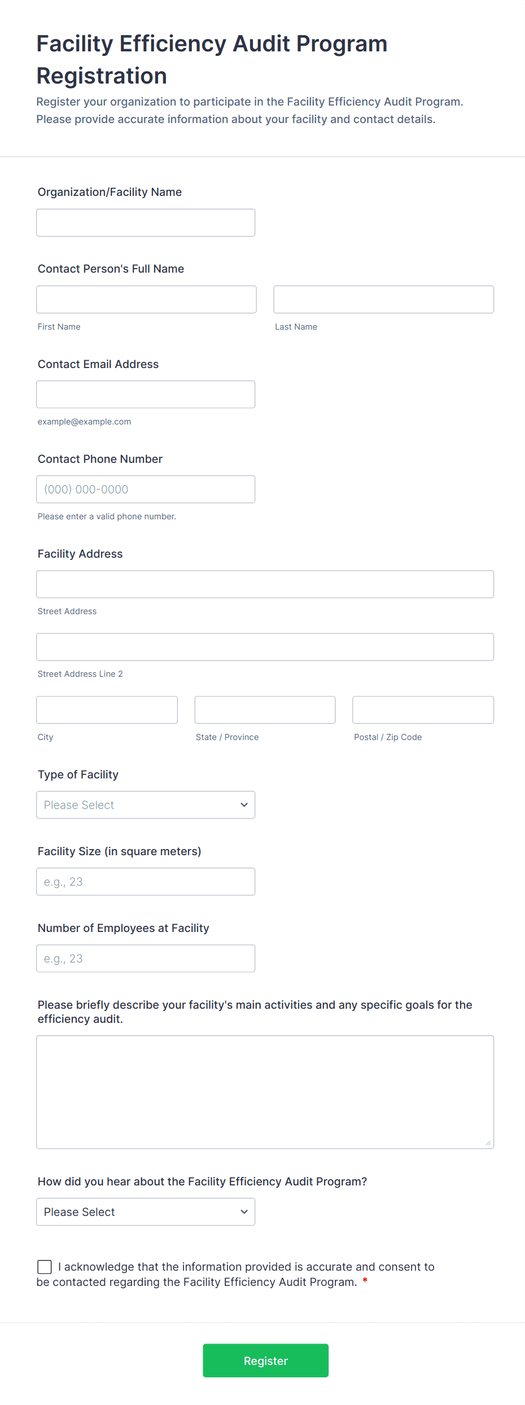Open the 'How did you hear' dropdown
Viewport: 525px width, 1405px height.
[145, 1211]
